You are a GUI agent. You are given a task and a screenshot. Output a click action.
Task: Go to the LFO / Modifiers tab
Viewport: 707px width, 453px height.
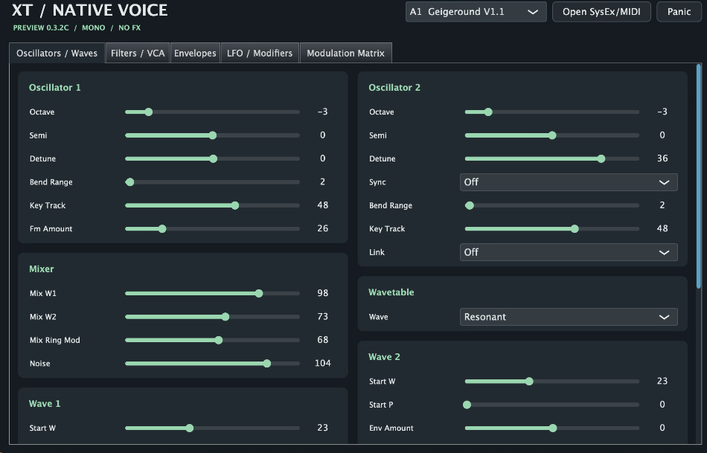[x=260, y=54]
